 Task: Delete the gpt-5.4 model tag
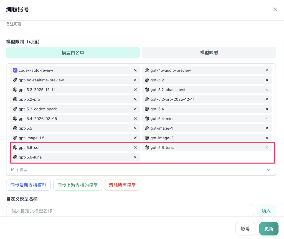point(267,109)
